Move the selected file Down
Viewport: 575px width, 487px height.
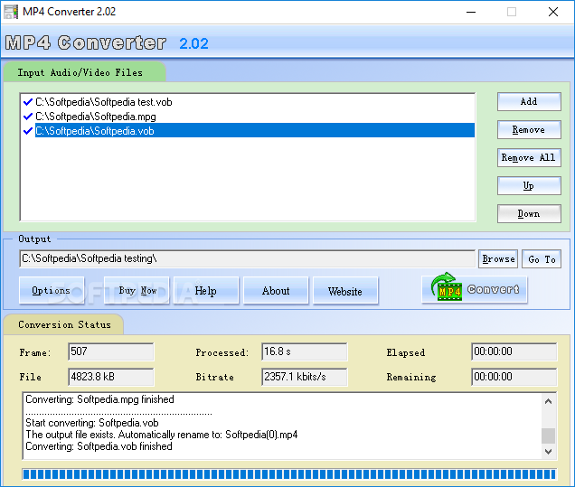pyautogui.click(x=529, y=213)
